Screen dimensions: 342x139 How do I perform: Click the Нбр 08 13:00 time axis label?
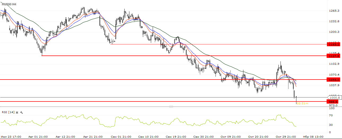click(313, 137)
